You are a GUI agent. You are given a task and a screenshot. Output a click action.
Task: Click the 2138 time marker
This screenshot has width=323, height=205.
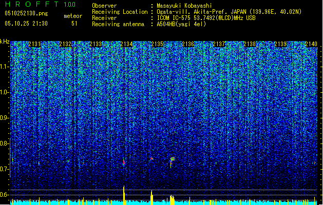tap(250, 44)
